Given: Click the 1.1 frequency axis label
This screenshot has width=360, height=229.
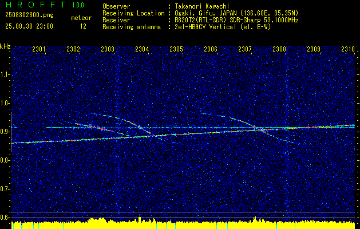Looking at the screenshot, I should (x=5, y=74).
